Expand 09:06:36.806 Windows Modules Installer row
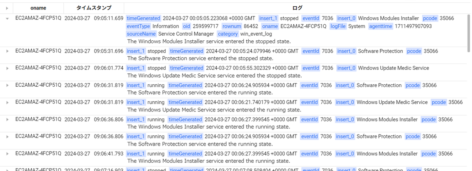 7,120
